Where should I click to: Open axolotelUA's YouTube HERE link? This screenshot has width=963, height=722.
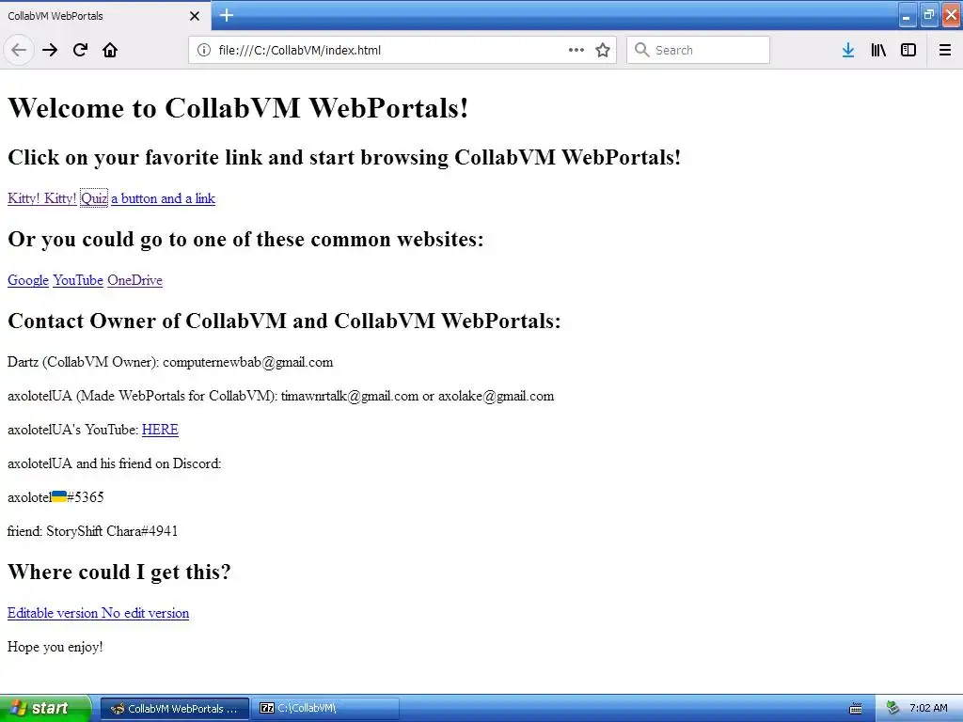tap(160, 429)
